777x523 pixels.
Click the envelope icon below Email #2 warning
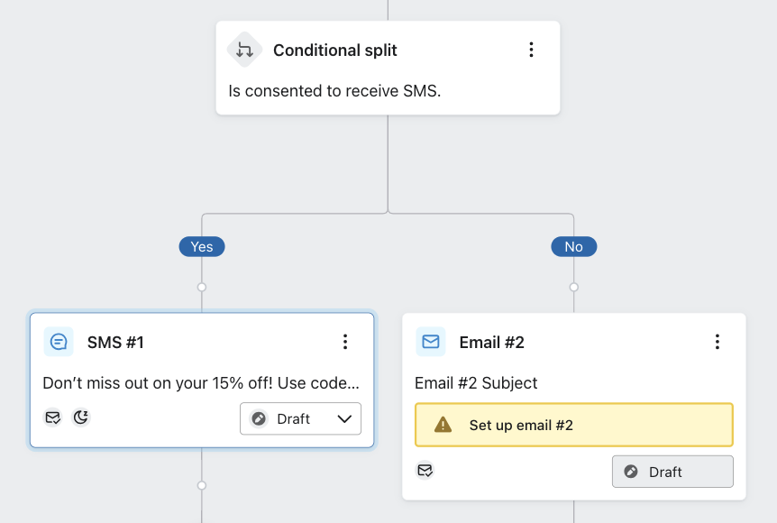[x=425, y=470]
